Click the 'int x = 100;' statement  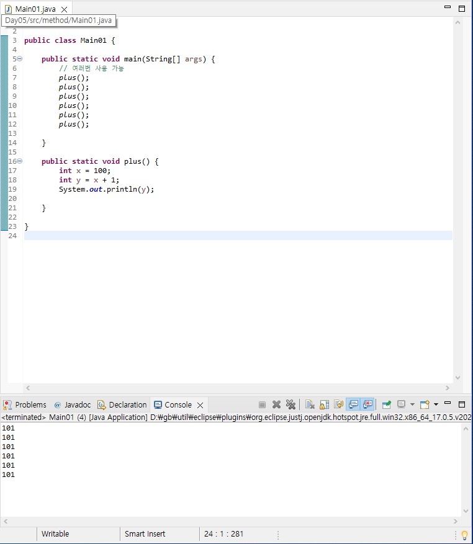click(x=84, y=171)
